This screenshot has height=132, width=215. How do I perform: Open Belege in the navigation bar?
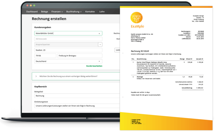tap(44, 12)
